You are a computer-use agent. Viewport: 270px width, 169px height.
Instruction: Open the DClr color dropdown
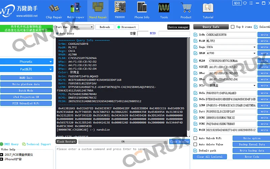233,86
